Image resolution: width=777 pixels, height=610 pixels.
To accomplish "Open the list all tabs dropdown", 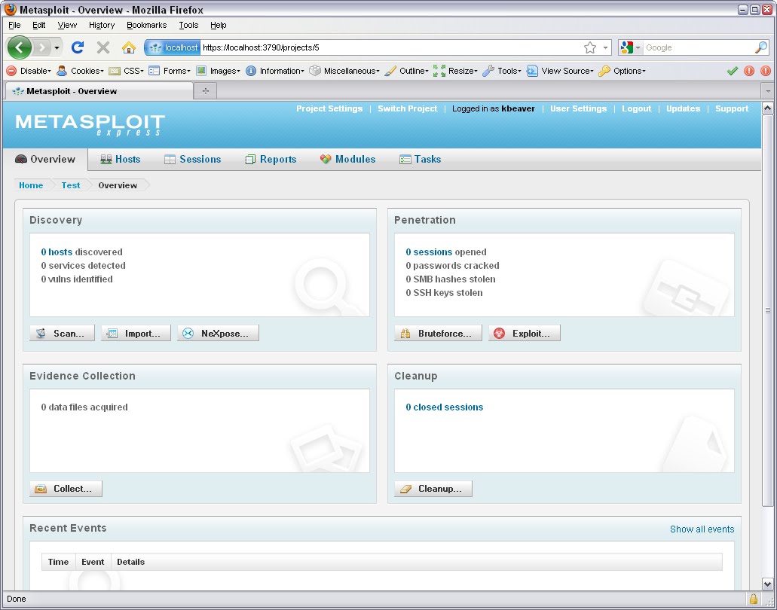I will (x=768, y=91).
